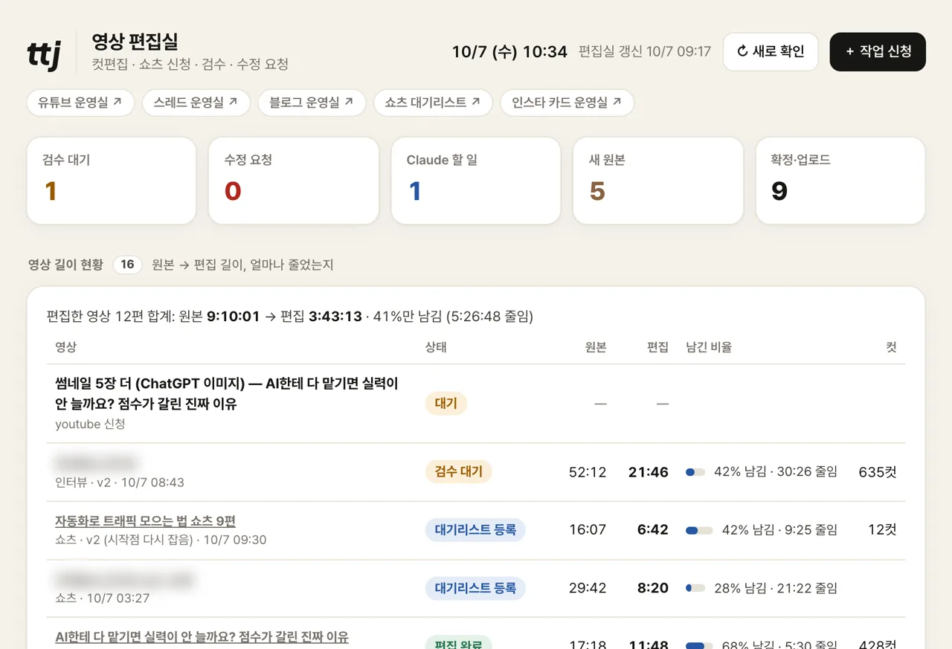
Task: Click the 21:46 edited length value
Action: (x=649, y=472)
